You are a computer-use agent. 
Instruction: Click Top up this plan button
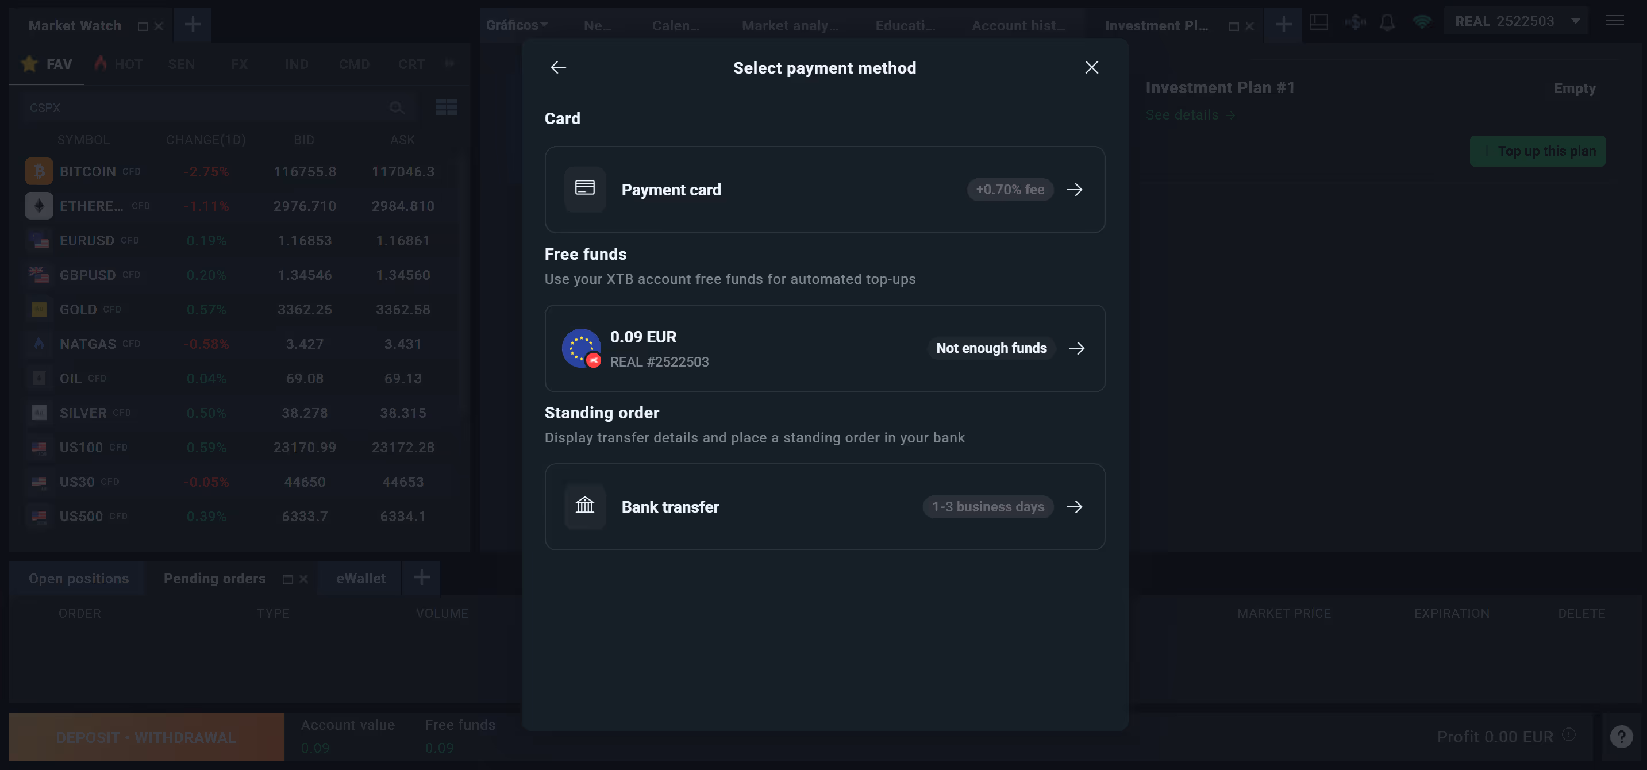[x=1537, y=151]
